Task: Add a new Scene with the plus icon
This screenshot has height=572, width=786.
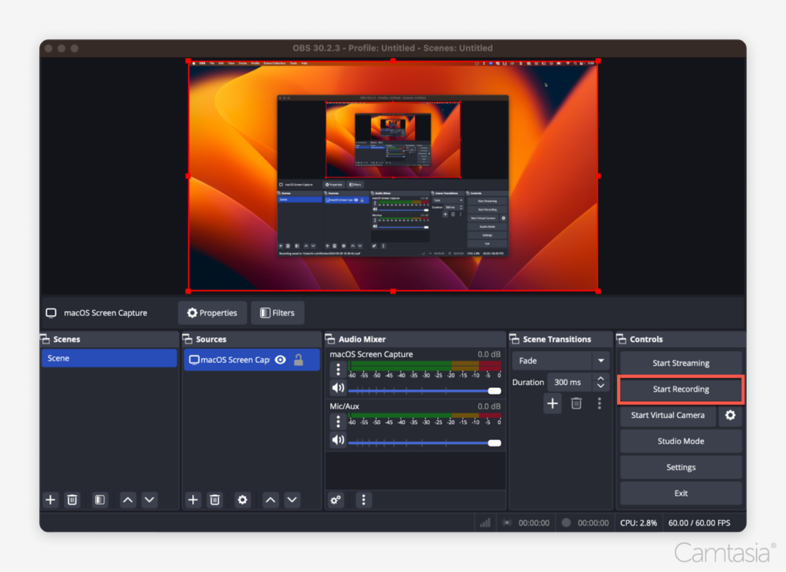Action: (50, 500)
